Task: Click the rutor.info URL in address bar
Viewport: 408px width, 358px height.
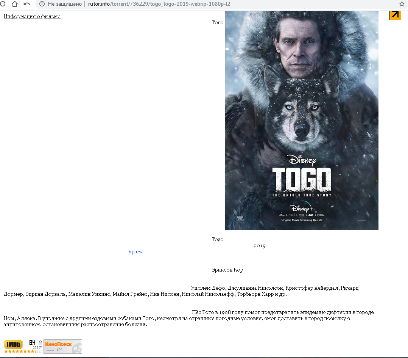Action: (x=159, y=4)
